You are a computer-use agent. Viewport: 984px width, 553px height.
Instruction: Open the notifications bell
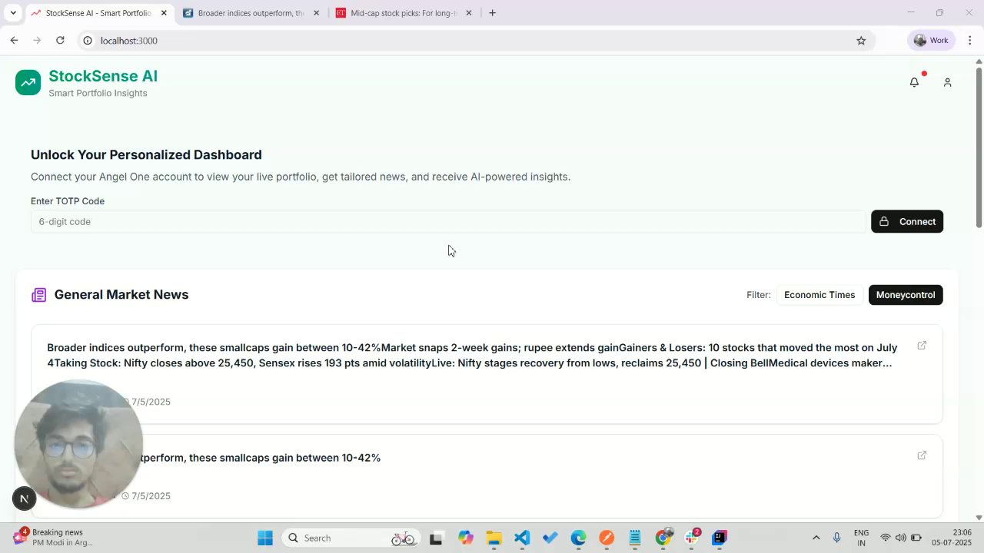point(914,82)
